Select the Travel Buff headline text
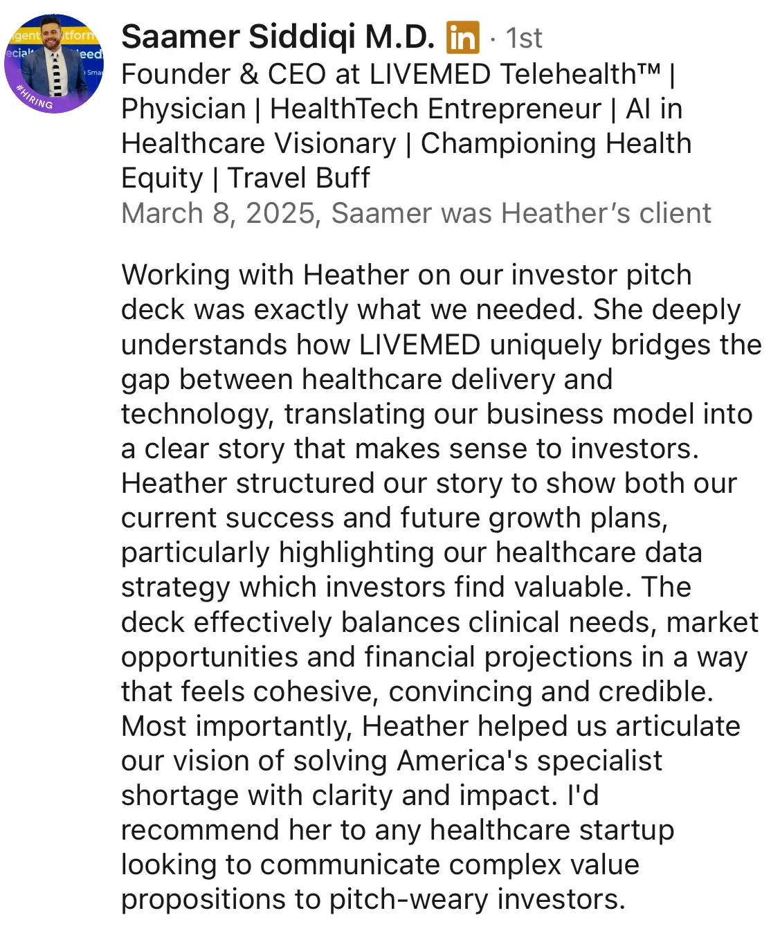 pos(298,178)
